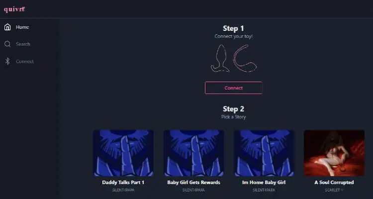The image size is (373, 199).
Task: Open SILENT4PAPA author under Daddy Talks
Action: [123, 190]
